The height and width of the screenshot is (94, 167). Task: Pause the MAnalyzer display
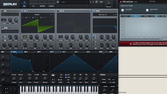click(x=153, y=16)
